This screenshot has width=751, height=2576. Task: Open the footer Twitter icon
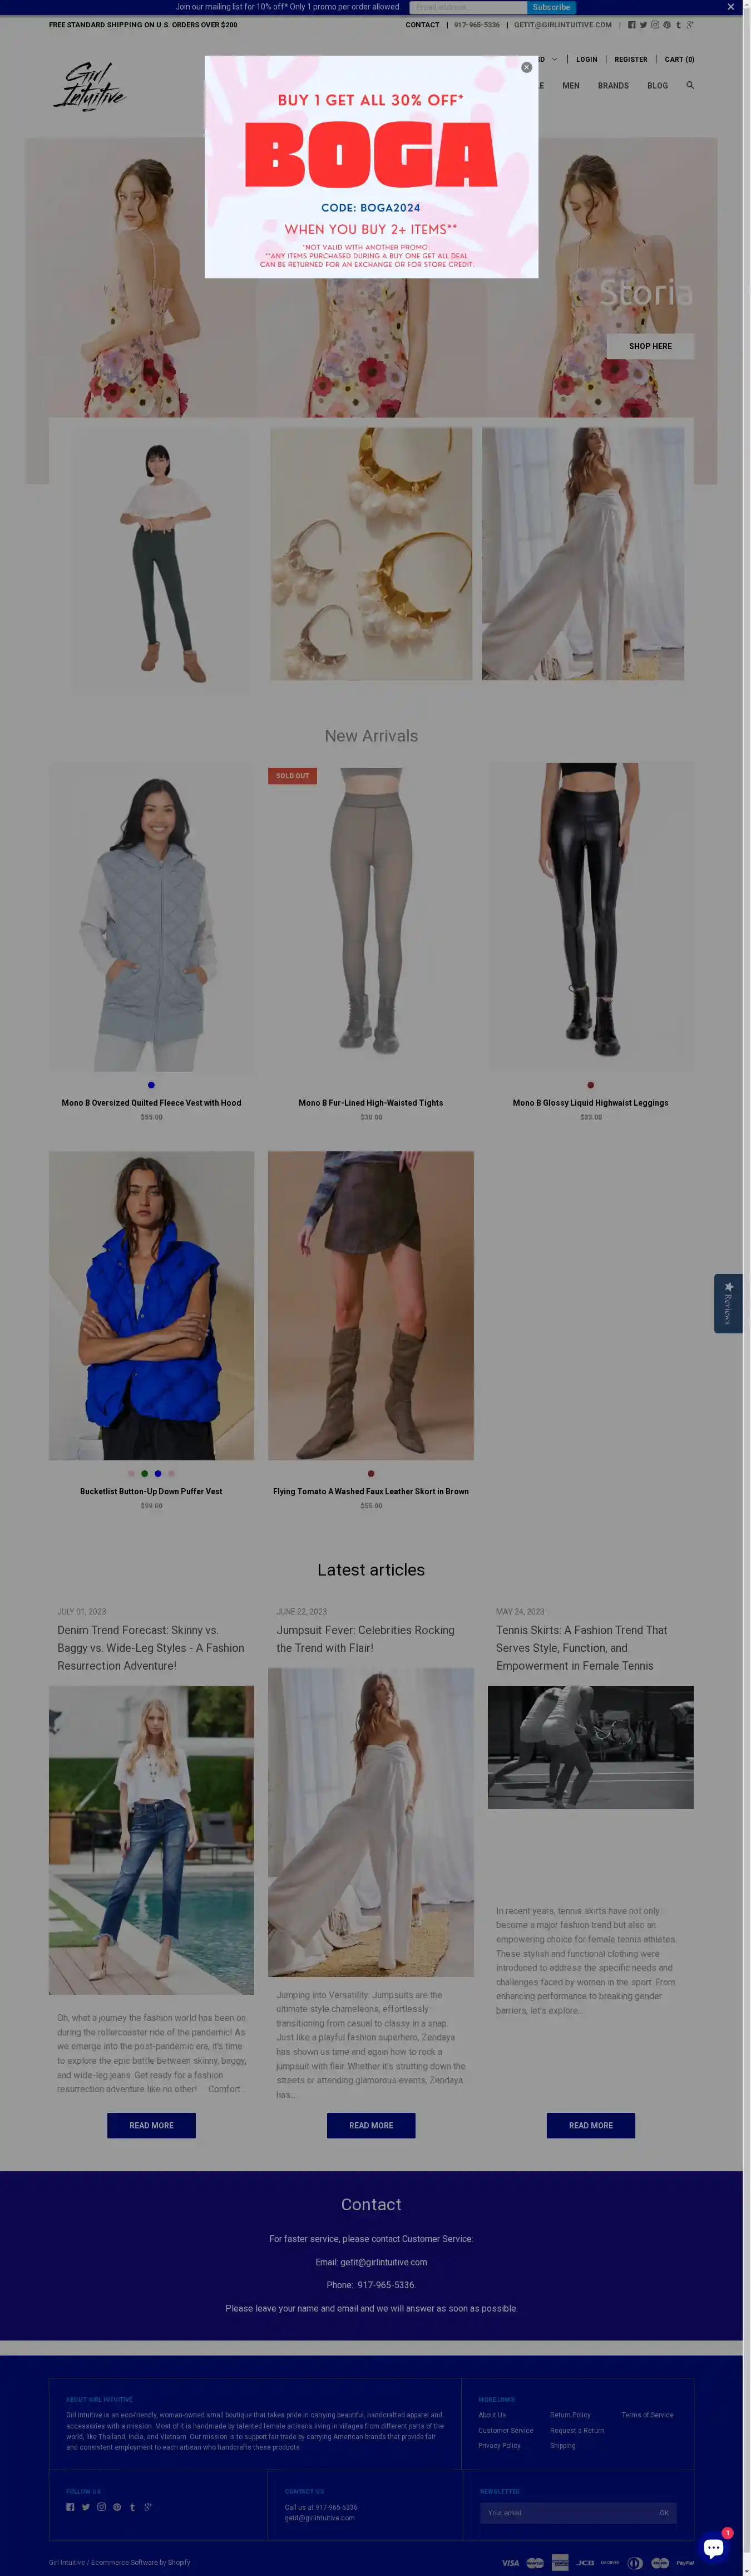point(86,2506)
